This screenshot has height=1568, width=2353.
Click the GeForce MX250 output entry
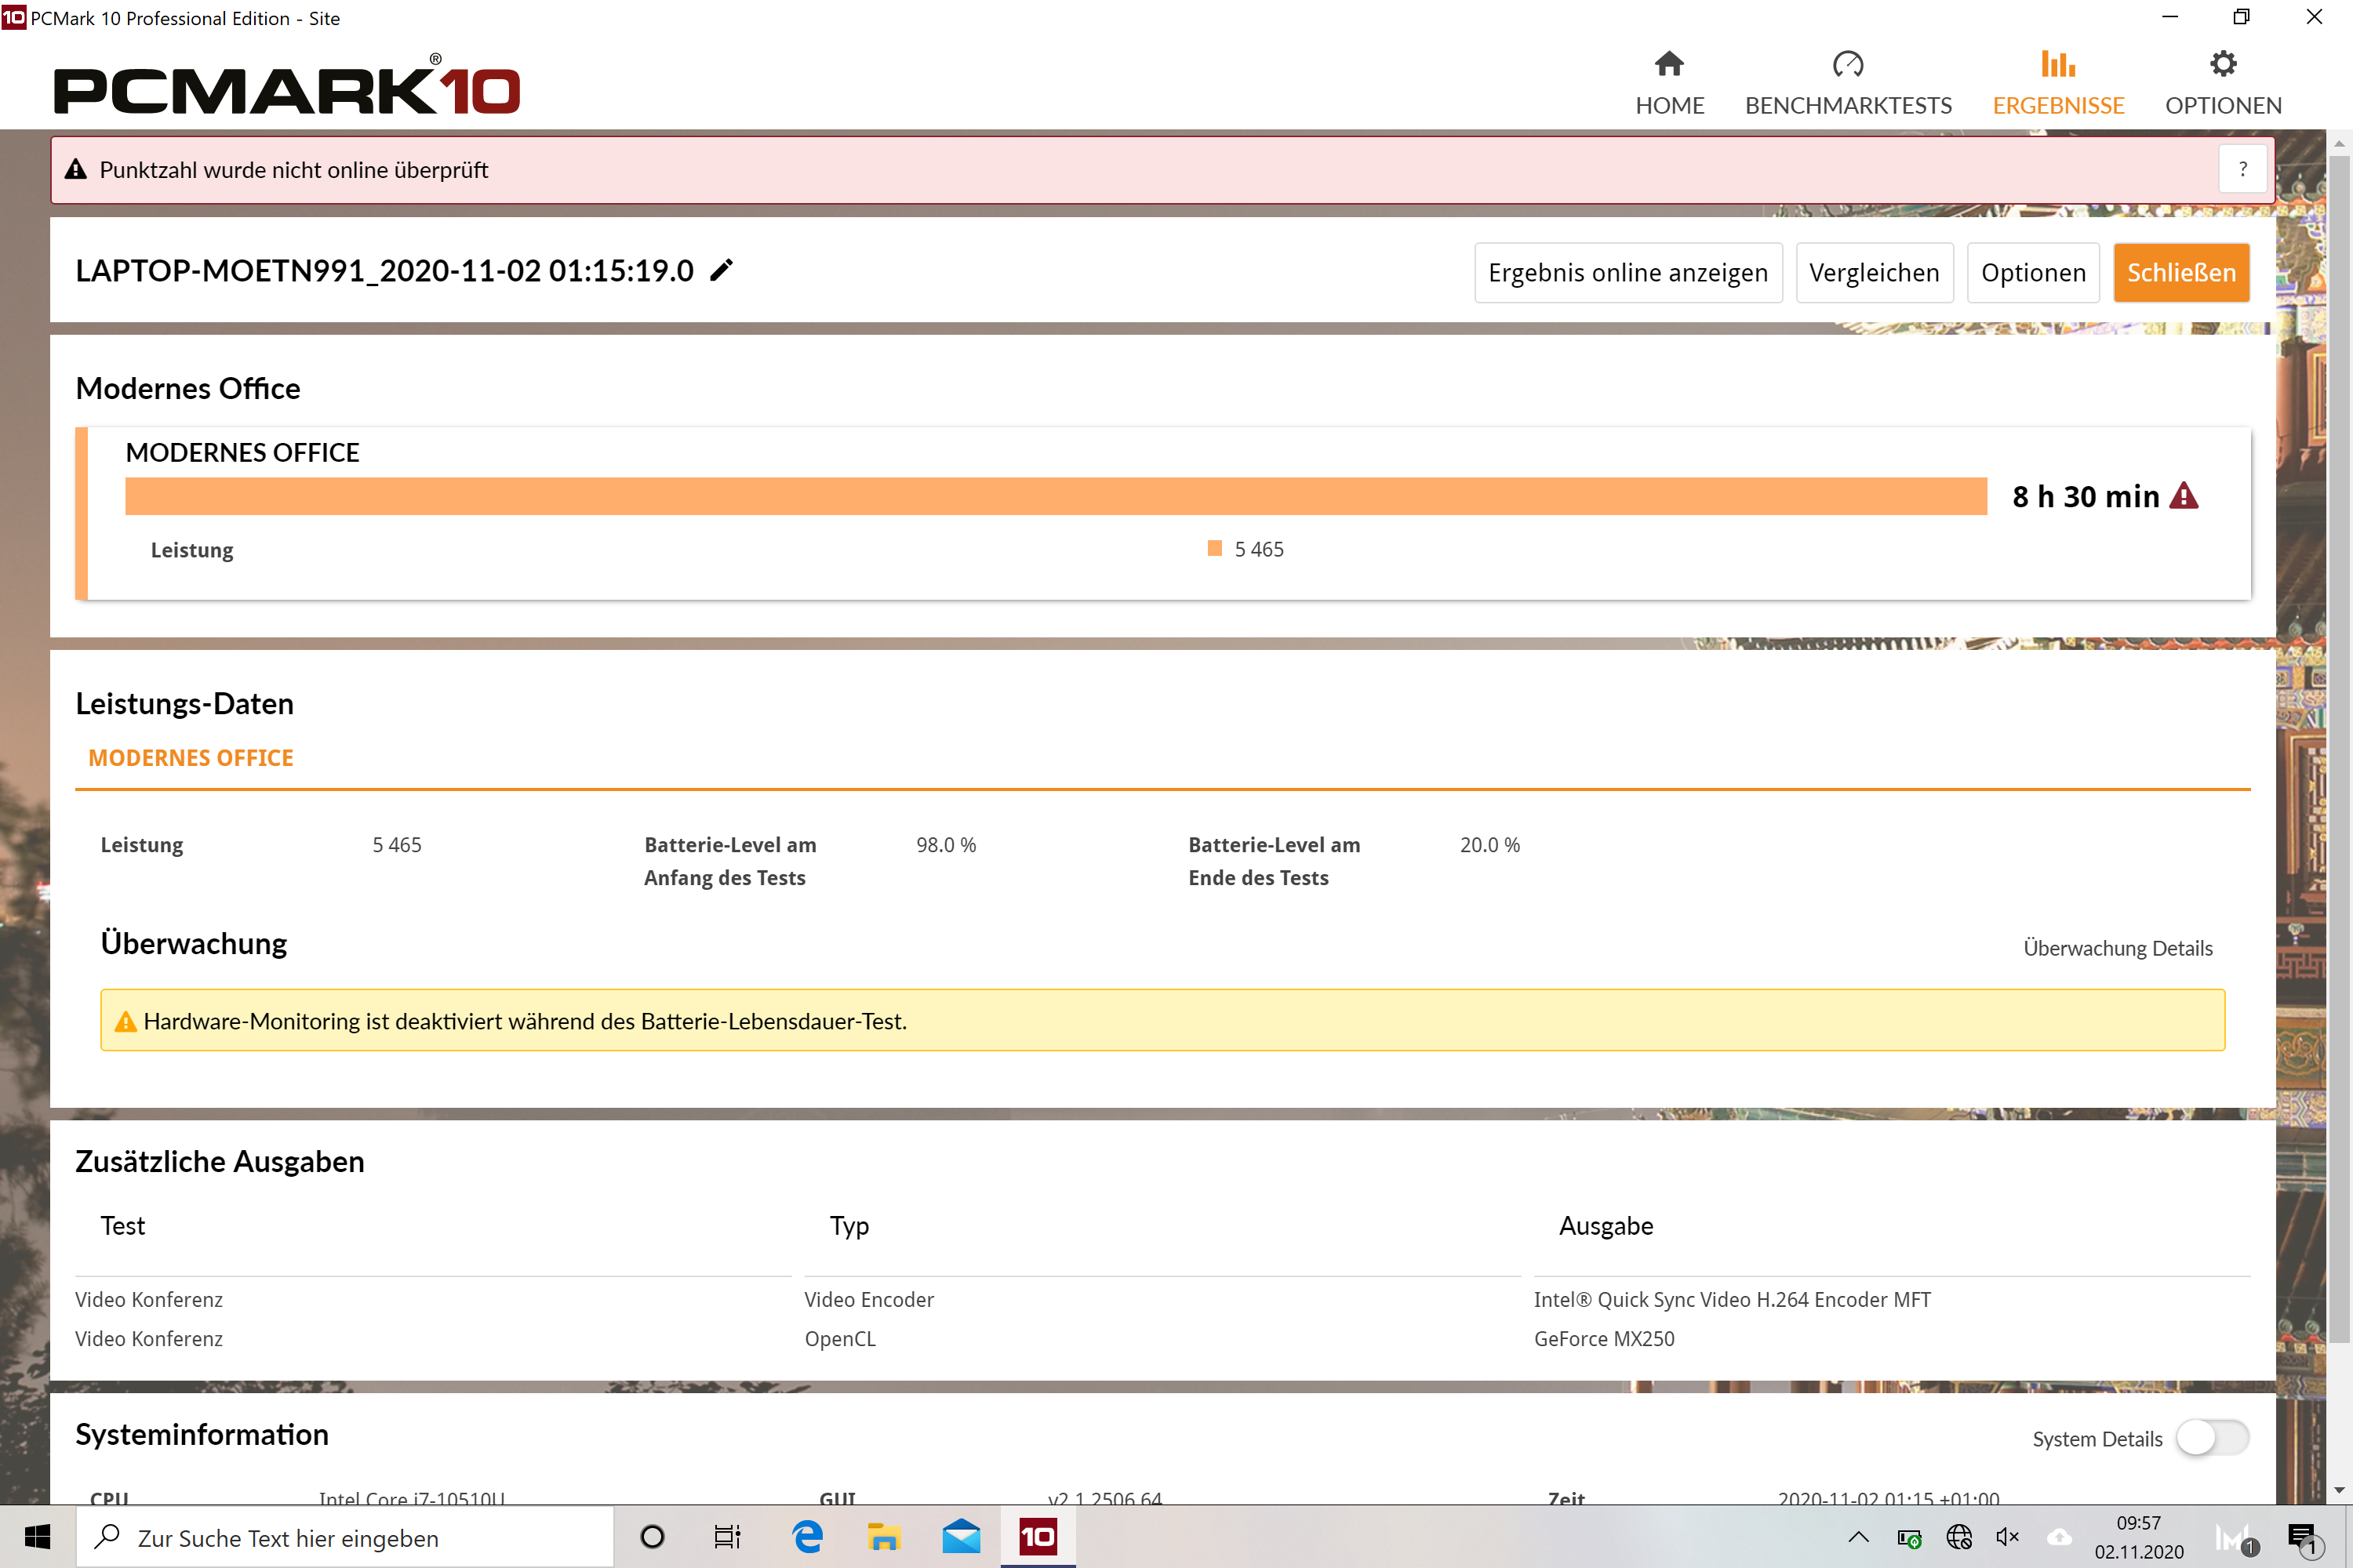[x=1604, y=1339]
